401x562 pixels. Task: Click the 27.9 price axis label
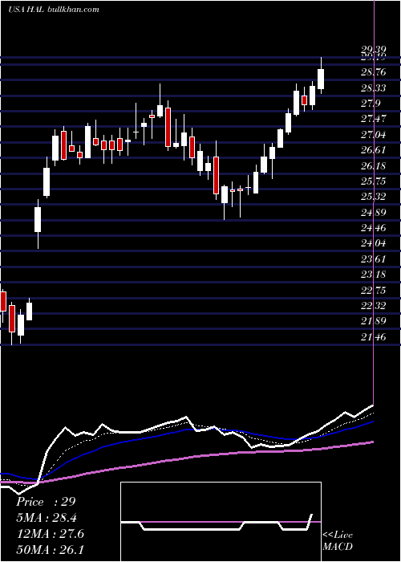(x=371, y=104)
